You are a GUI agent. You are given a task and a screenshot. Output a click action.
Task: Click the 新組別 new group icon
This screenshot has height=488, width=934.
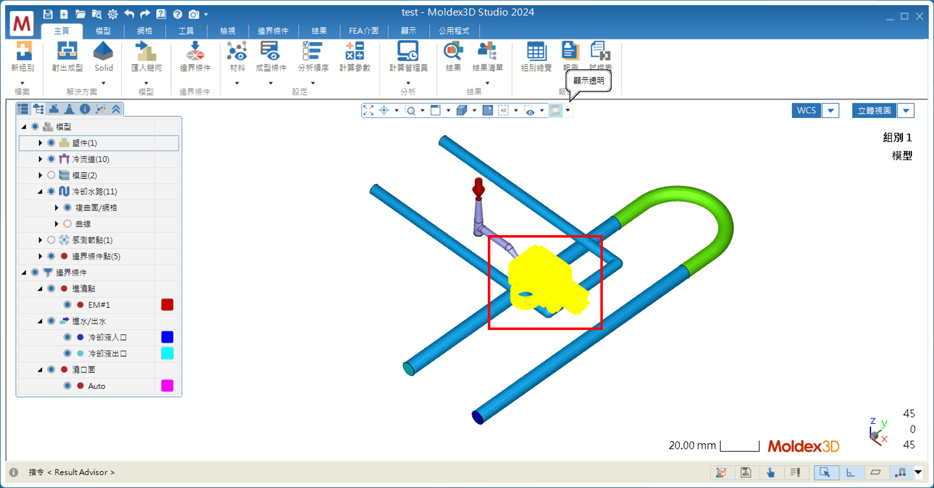point(23,51)
